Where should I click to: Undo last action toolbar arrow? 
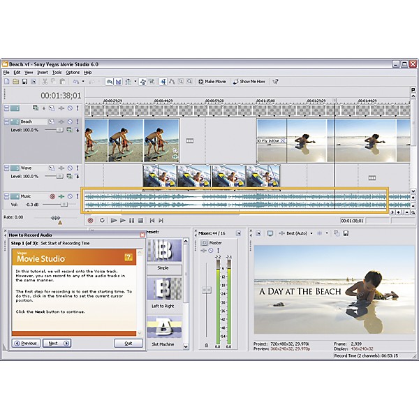76,82
